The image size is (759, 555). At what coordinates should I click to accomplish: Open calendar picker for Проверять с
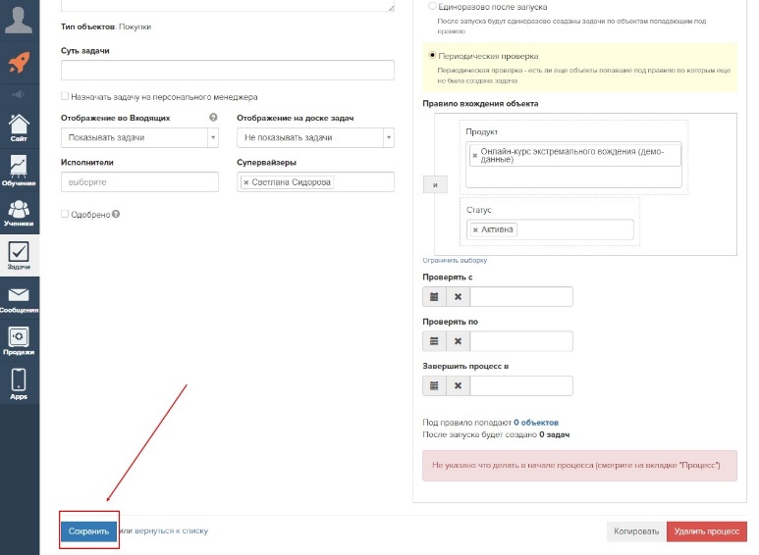[x=434, y=297]
